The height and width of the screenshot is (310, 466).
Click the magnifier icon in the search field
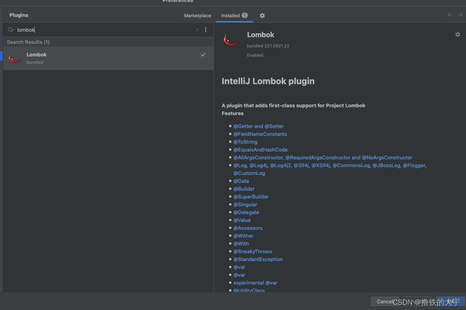[x=10, y=30]
